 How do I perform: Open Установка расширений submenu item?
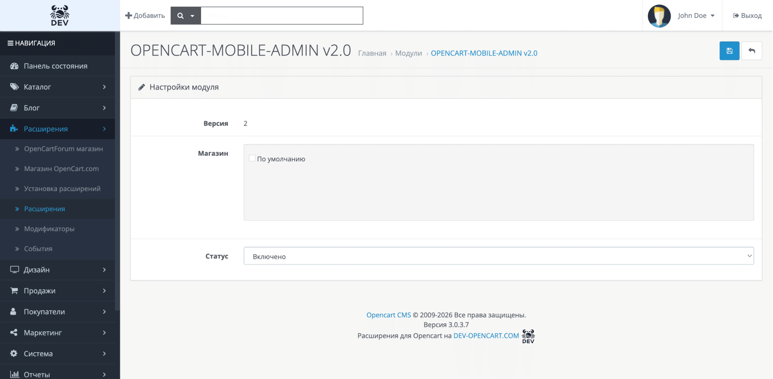click(62, 189)
